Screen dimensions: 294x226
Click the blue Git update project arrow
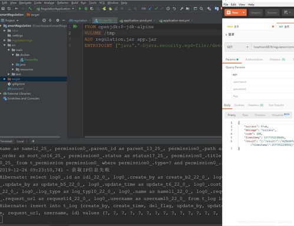150,9
